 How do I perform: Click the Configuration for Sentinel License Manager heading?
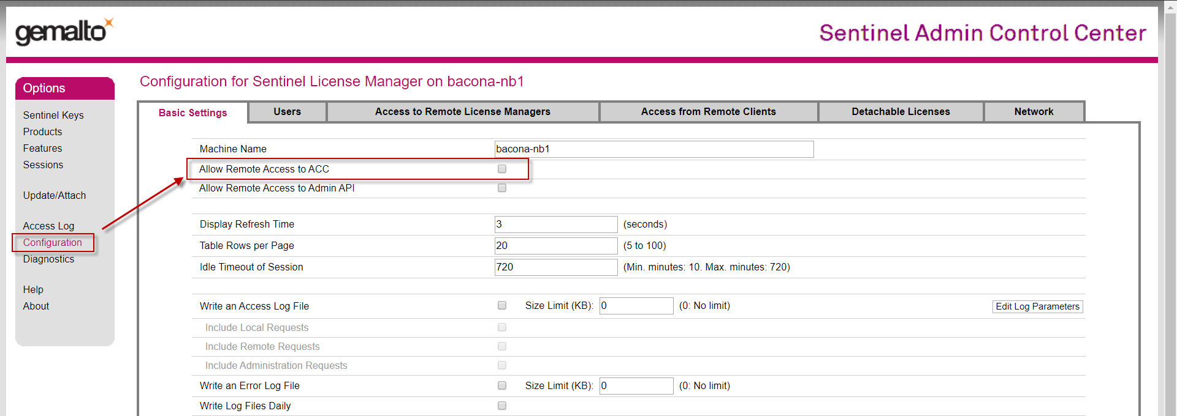(332, 81)
